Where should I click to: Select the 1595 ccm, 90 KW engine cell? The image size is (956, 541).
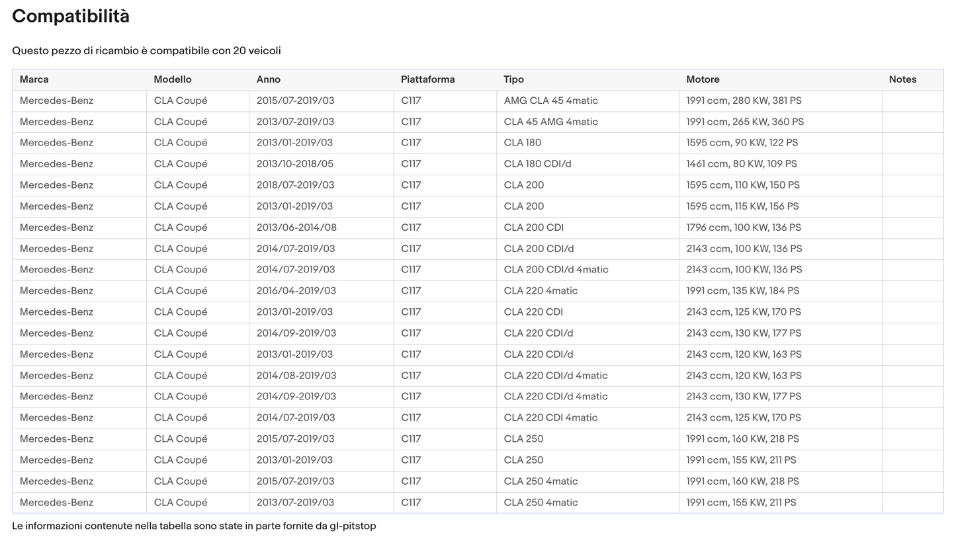click(742, 143)
